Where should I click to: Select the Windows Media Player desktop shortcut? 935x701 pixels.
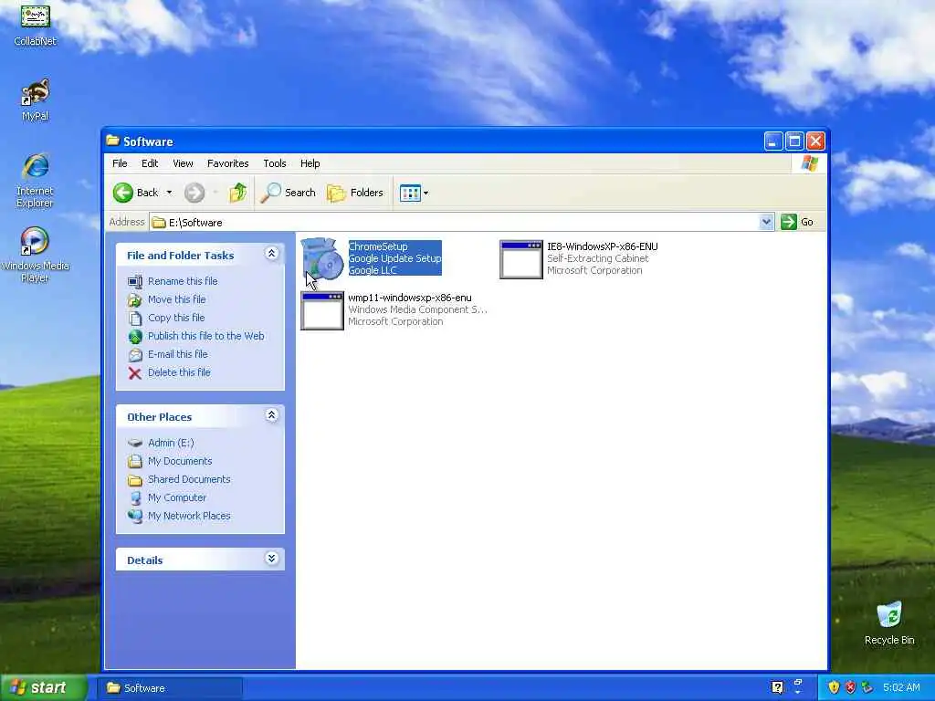(36, 255)
